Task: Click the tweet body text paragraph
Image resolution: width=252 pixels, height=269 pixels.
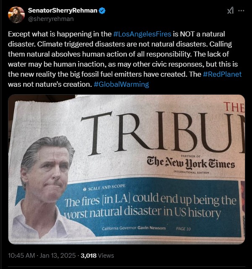Action: coord(125,59)
